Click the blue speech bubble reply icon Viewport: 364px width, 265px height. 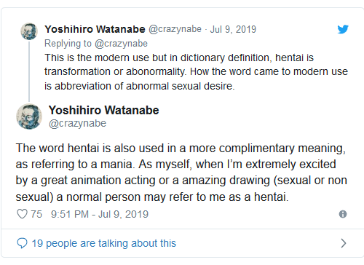[x=22, y=243]
